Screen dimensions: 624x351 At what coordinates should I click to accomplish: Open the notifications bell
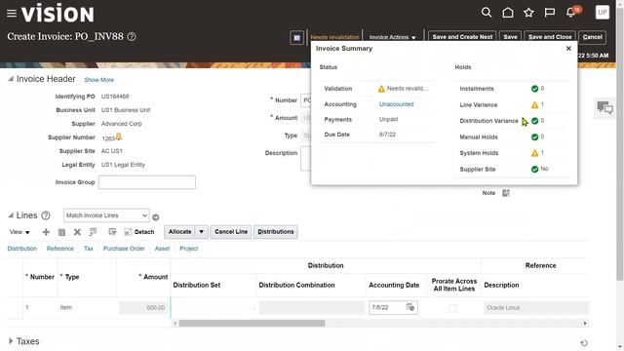[570, 13]
